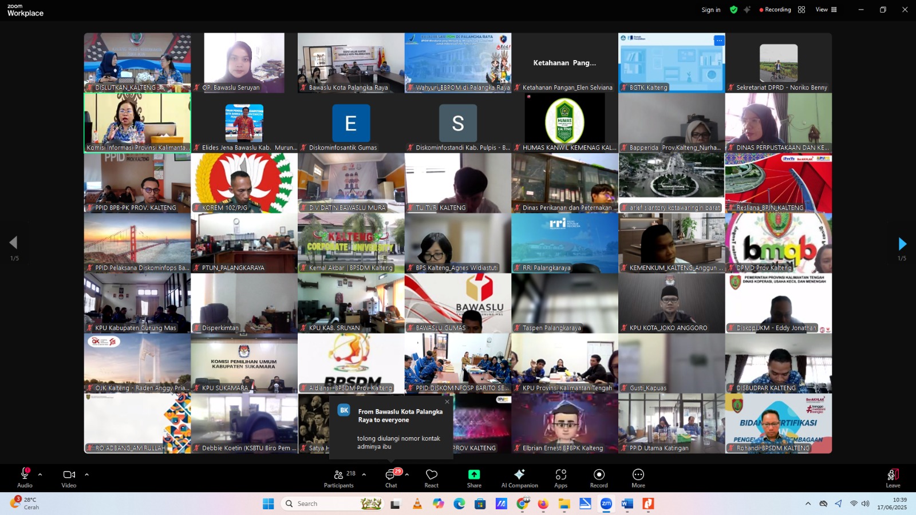Expand participants options arrow
This screenshot has height=515, width=916.
click(364, 474)
